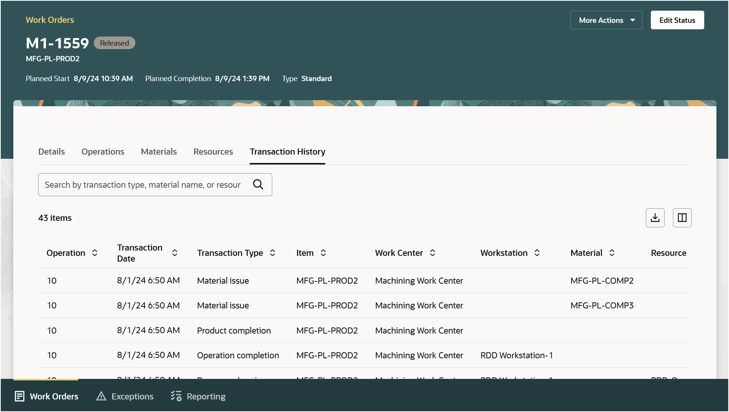Screen dimensions: 729x412
Task: Switch to the Details tab
Action: [x=51, y=152]
